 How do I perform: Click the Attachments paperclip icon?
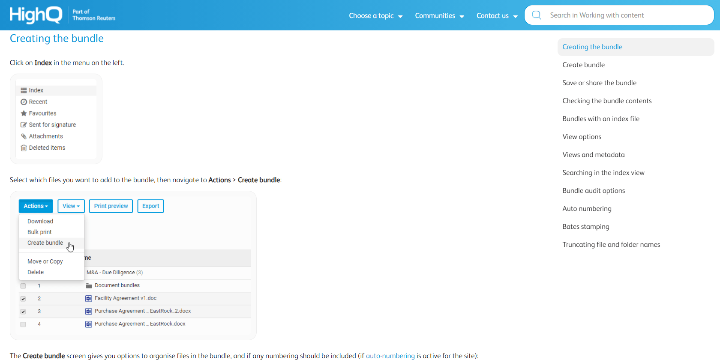(24, 136)
